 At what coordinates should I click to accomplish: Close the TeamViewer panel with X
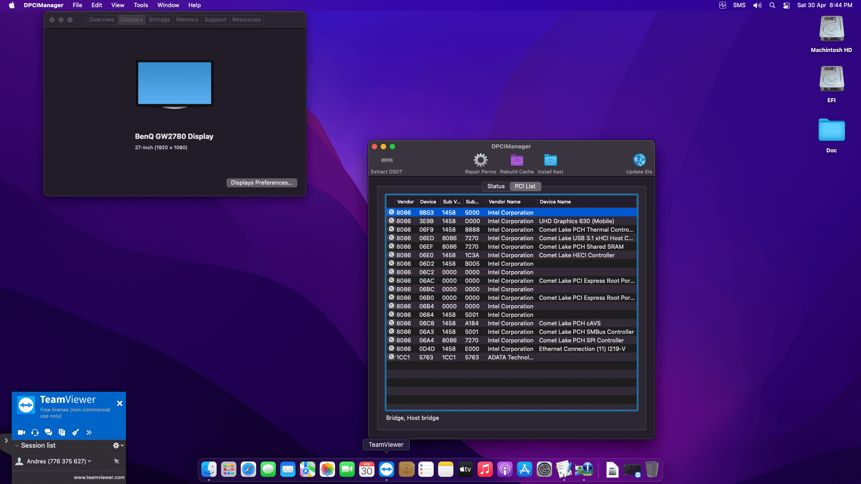pos(120,403)
